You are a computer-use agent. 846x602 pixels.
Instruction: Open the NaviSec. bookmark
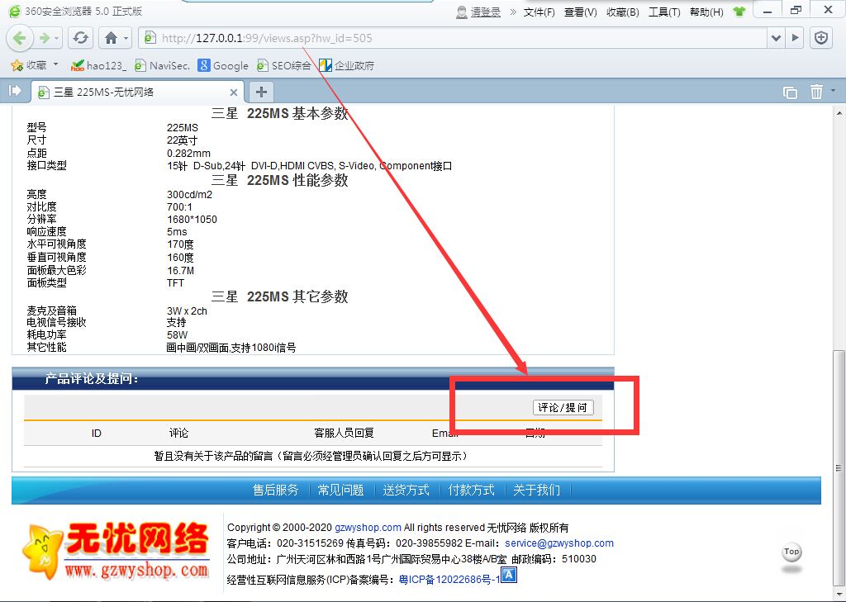pos(162,66)
